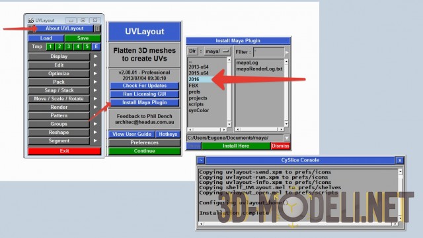Click the path field C:/Users/Eugene/Documents/maya/

[235, 138]
